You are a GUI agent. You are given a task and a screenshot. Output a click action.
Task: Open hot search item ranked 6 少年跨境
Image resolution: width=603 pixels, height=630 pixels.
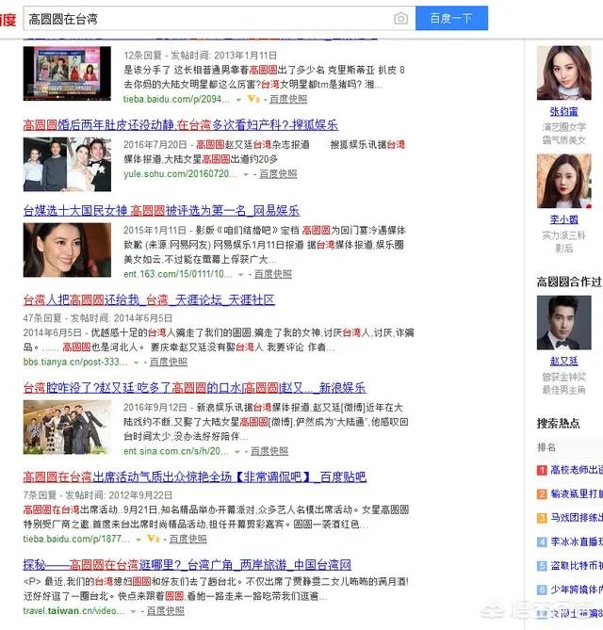tap(577, 590)
